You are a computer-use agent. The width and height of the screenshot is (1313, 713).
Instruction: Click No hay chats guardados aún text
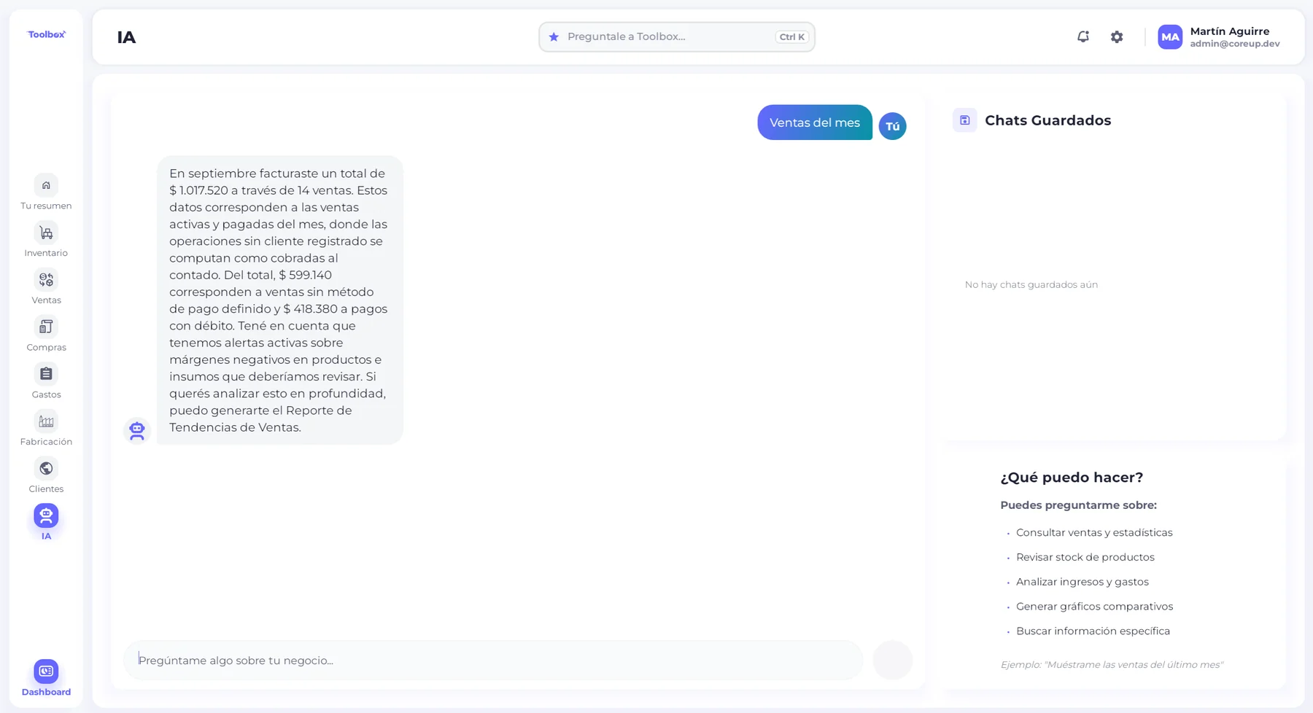1031,284
